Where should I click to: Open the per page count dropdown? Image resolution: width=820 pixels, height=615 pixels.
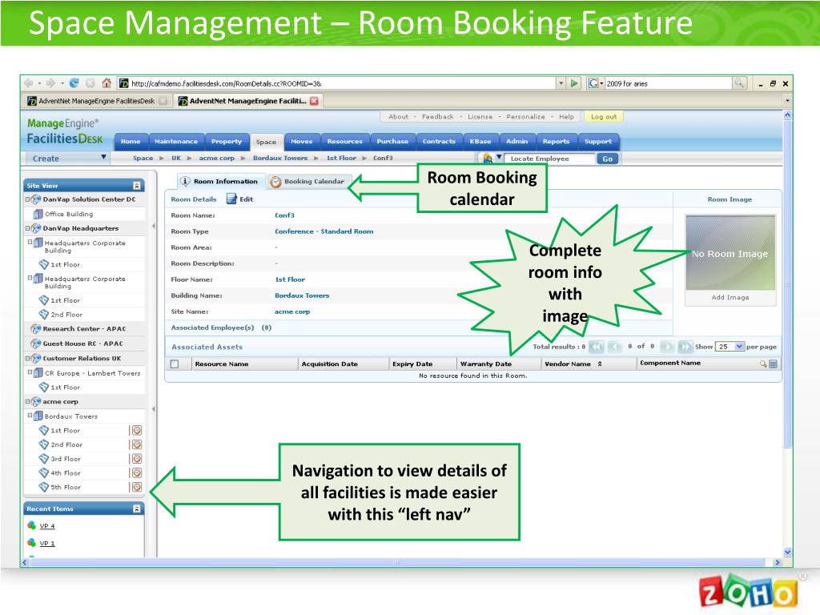click(739, 346)
